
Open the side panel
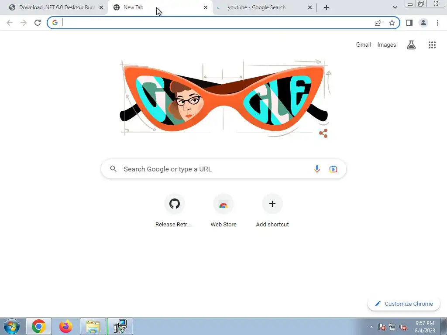[409, 23]
